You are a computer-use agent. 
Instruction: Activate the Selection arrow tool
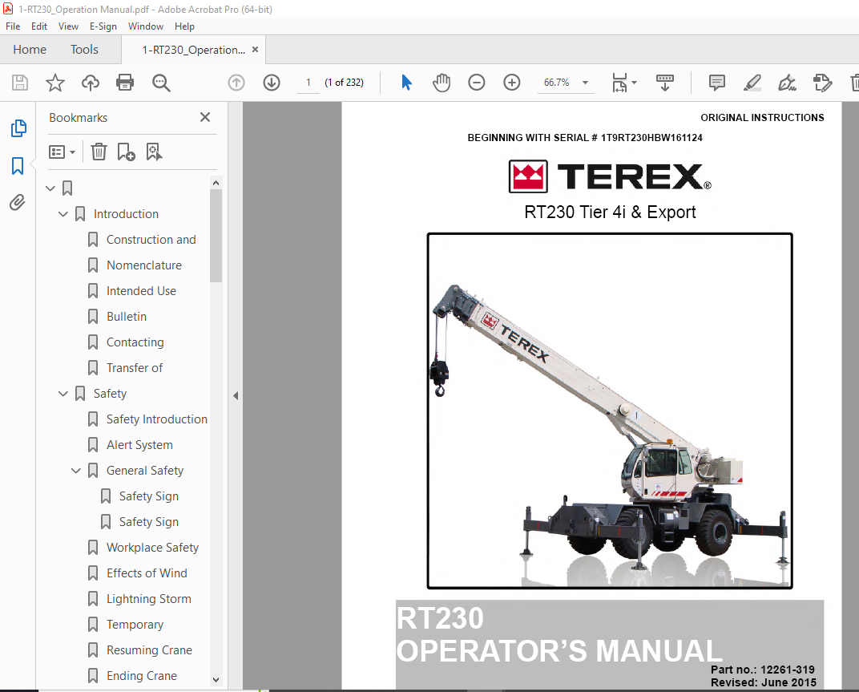[406, 83]
